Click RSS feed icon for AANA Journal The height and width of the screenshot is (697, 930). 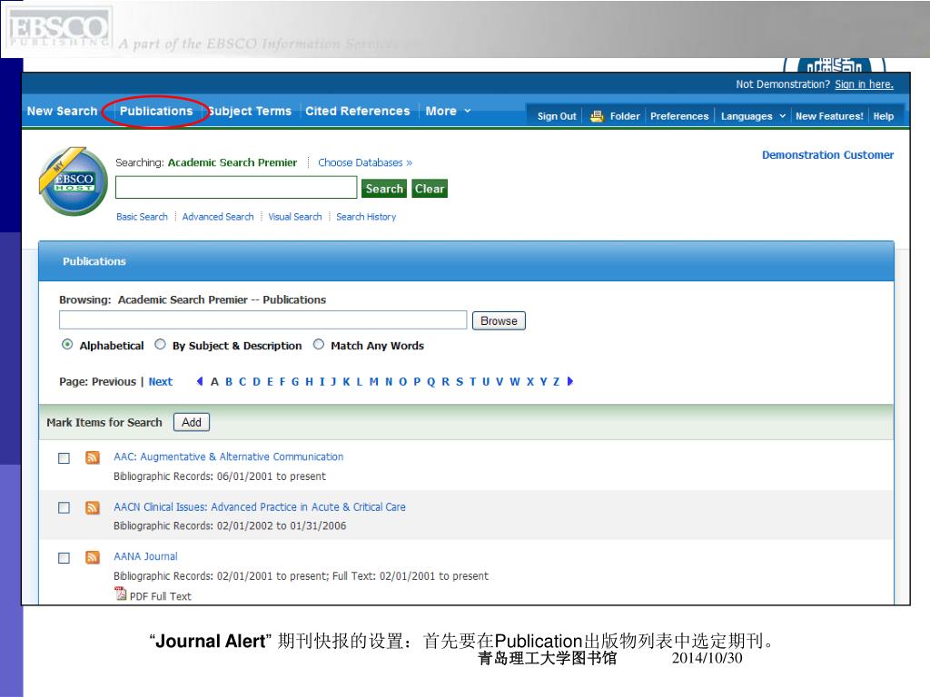coord(93,557)
